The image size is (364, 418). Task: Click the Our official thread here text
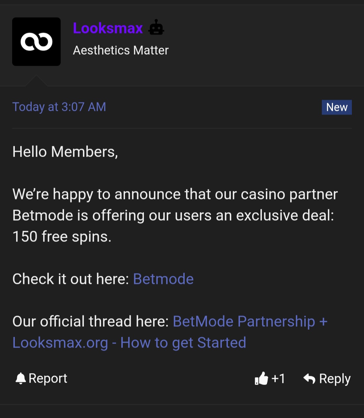click(x=90, y=321)
